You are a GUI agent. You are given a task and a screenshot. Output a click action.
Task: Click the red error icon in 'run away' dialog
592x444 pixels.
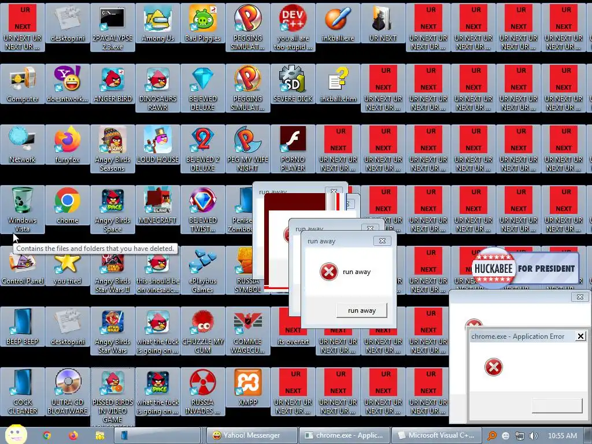(x=329, y=272)
